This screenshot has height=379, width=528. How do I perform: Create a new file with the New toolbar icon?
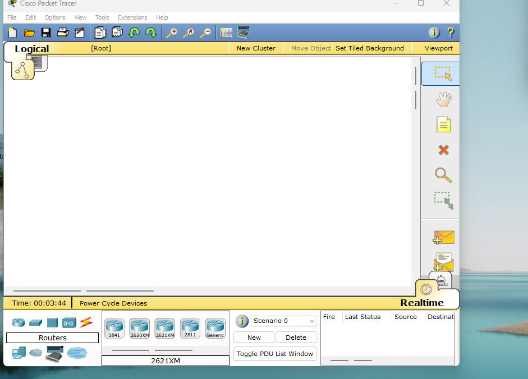coord(12,33)
